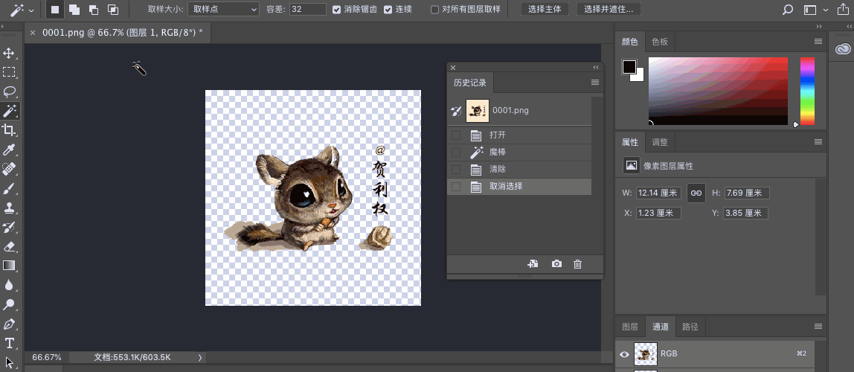Select the Rectangular Marquee tool

pos(9,72)
